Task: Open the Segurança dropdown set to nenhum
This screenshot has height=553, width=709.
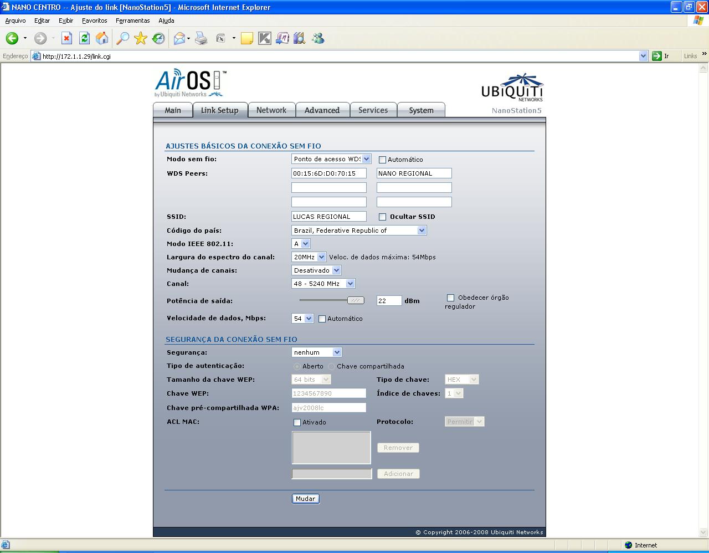Action: 316,352
